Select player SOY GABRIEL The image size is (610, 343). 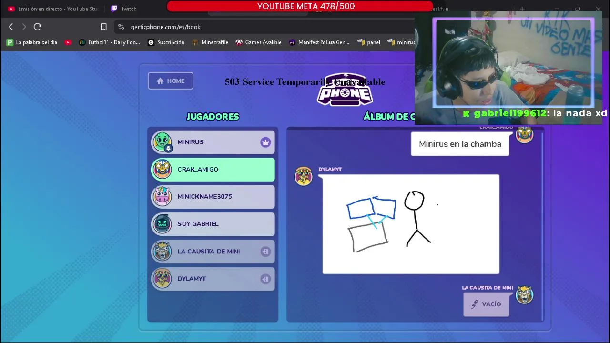pos(213,224)
